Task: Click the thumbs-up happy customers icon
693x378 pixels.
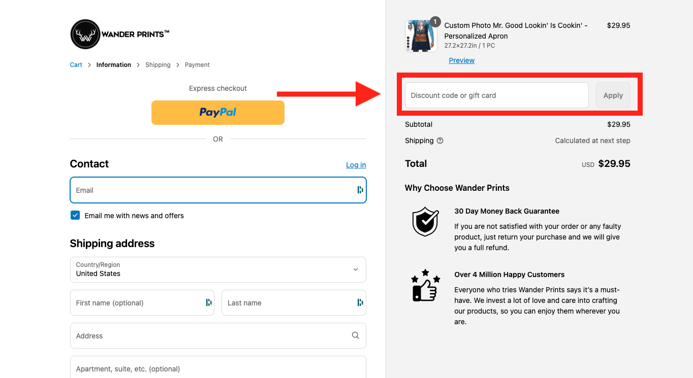Action: click(x=425, y=286)
